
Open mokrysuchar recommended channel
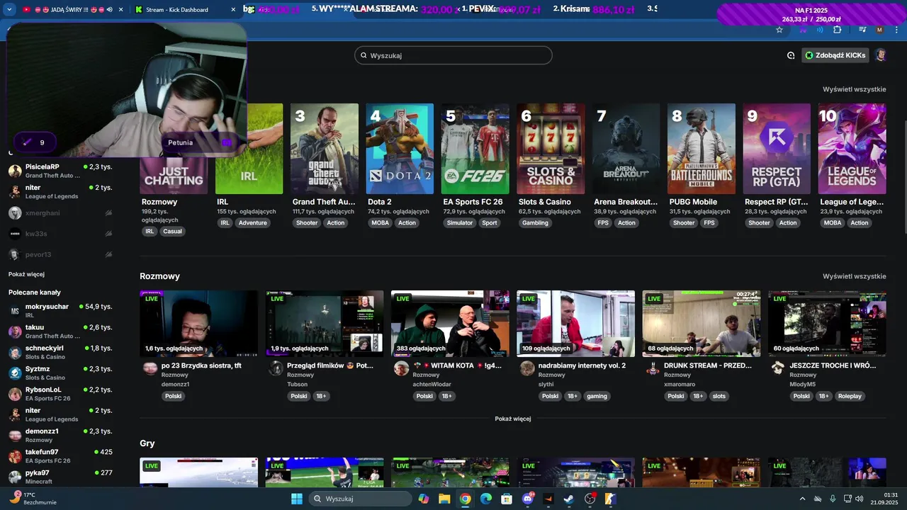coord(60,310)
